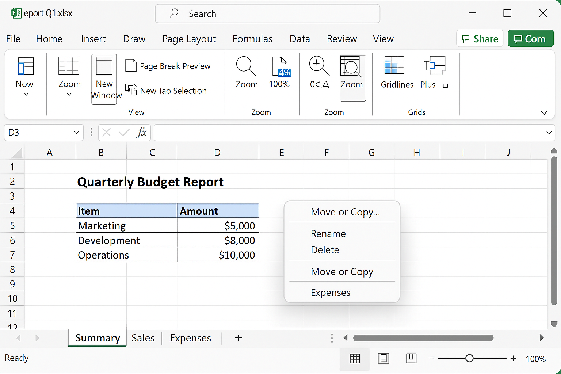Open the View tab

click(383, 39)
